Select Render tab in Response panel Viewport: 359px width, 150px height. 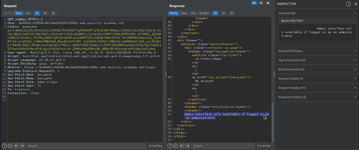click(204, 13)
